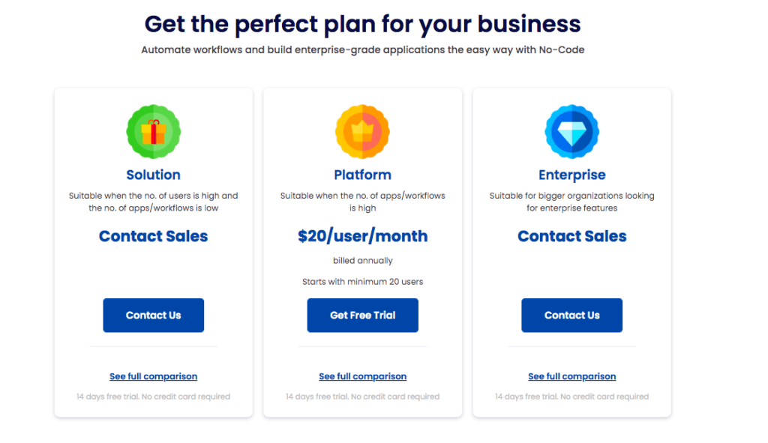Click 'Starts with minimum 20 users' text
Screen dimensions: 768x443
[362, 282]
